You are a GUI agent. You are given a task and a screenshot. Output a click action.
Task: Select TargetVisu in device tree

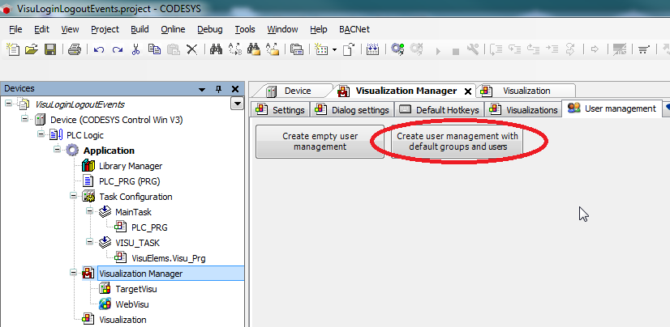coord(135,289)
